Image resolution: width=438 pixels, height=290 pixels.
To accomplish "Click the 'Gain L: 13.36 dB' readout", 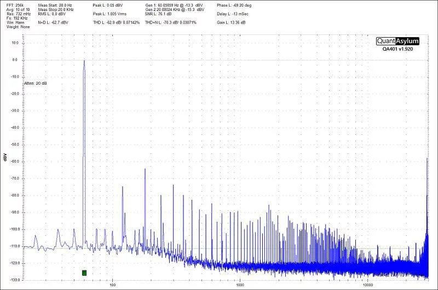I will (x=231, y=22).
